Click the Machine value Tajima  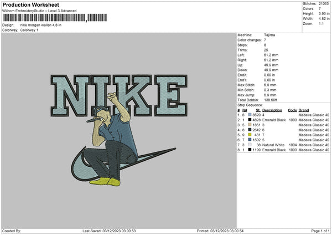coord(269,35)
